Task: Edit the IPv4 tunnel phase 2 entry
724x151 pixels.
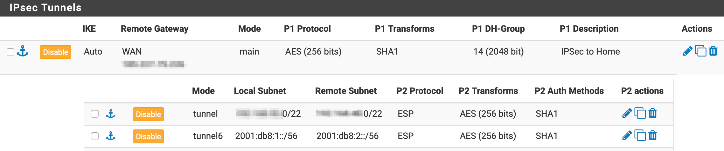Action: click(627, 113)
